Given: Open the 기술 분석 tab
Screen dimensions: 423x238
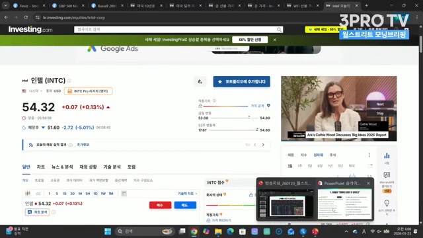Looking at the screenshot, I should pyautogui.click(x=112, y=167).
